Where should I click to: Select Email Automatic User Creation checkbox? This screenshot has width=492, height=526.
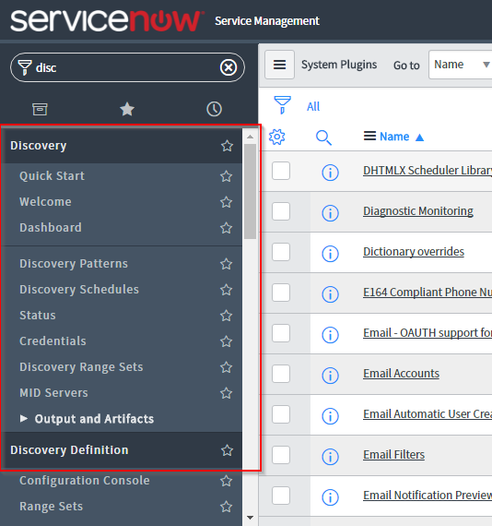281,414
